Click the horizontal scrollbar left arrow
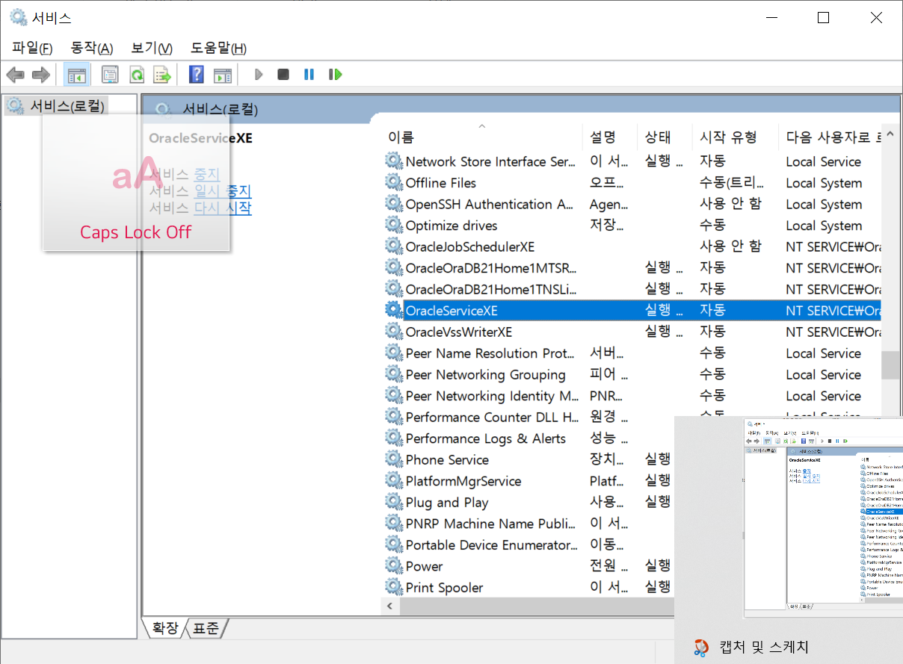The image size is (903, 664). click(389, 606)
